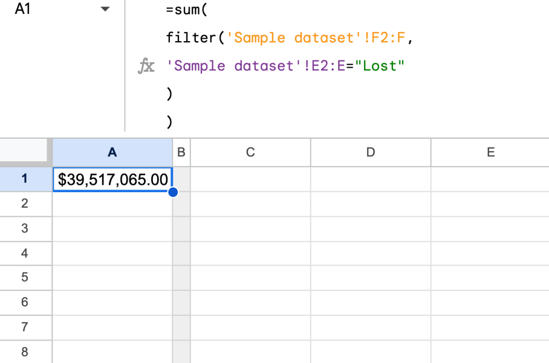
Task: Click inside the name box showing A1
Action: pos(43,9)
